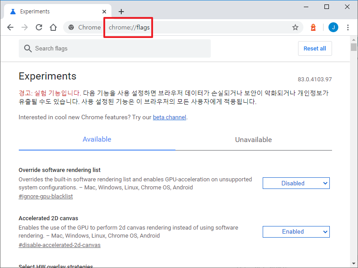The image size is (358, 268).
Task: Click the scrollbar down arrow
Action: [x=354, y=264]
